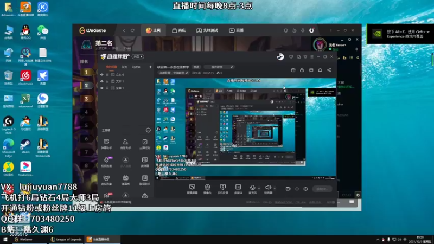This screenshot has height=244, width=434.
Task: Click taskbar clock and date
Action: pyautogui.click(x=420, y=240)
